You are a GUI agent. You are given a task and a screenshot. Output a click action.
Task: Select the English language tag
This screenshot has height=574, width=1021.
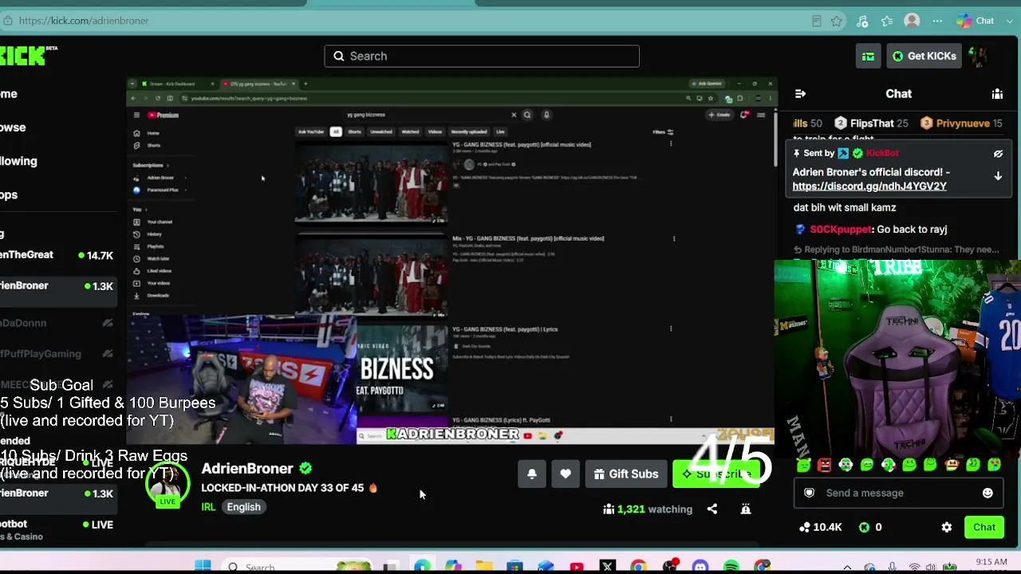(x=243, y=507)
